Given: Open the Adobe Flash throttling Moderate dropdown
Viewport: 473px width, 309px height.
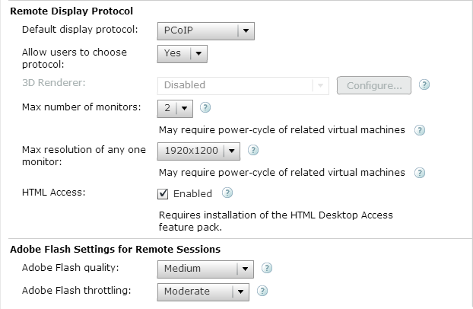Looking at the screenshot, I should pos(202,291).
